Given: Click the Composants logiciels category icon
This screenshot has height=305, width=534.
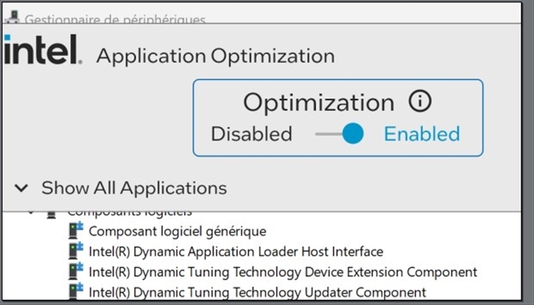Looking at the screenshot, I should (51, 214).
